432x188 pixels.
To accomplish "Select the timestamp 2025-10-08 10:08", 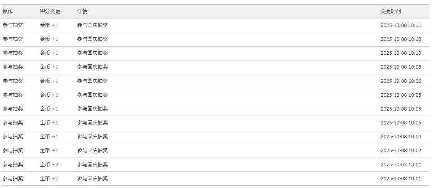I will [x=401, y=67].
